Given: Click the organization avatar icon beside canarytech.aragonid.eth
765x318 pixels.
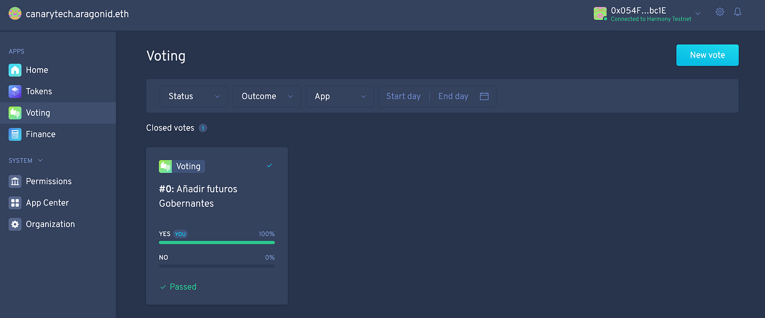Looking at the screenshot, I should tap(15, 14).
